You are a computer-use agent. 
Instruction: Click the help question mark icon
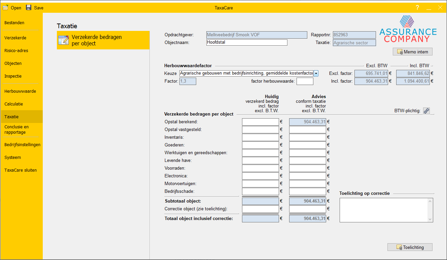[x=417, y=8]
